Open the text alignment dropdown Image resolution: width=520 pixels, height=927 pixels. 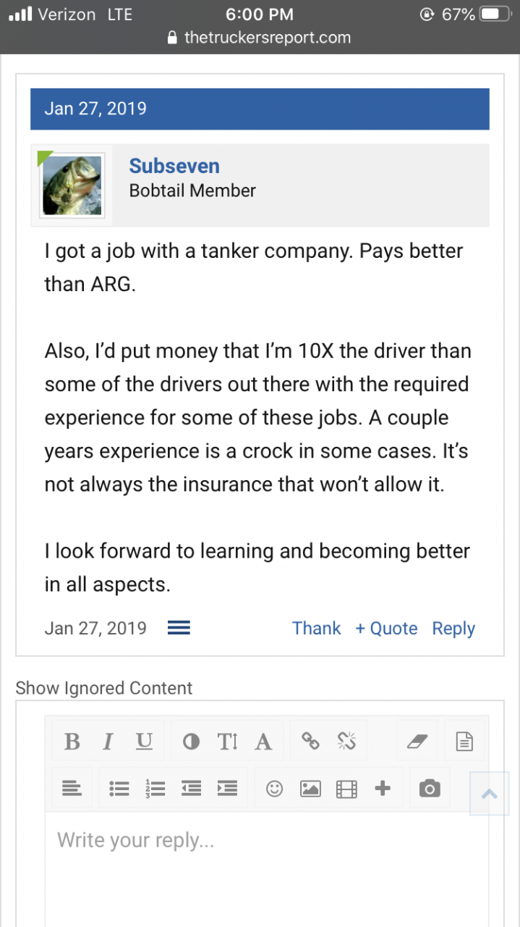72,789
